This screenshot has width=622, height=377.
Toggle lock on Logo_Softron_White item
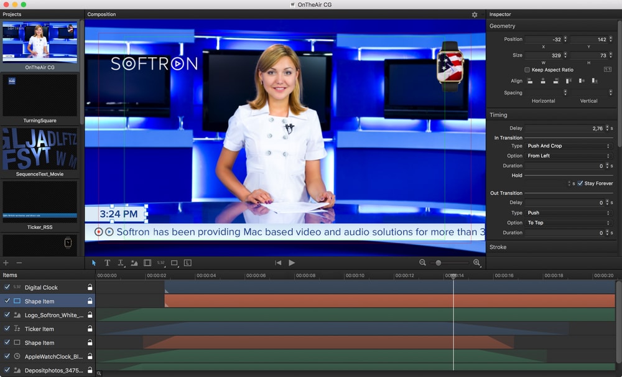[90, 315]
